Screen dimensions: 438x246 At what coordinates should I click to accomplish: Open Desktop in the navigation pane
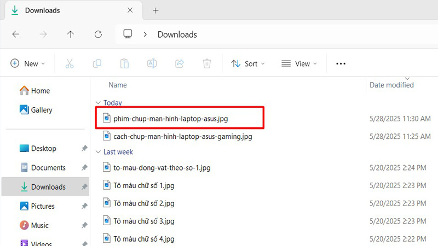pos(38,148)
